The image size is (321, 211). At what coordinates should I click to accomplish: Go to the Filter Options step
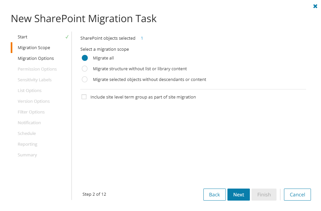31,112
